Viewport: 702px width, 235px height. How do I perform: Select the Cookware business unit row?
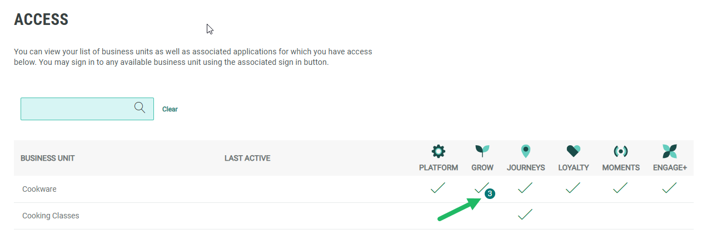(x=39, y=189)
